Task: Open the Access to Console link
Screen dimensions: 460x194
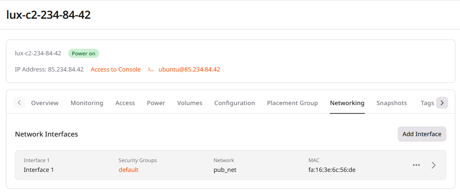Action: [116, 70]
